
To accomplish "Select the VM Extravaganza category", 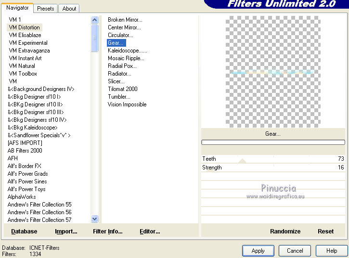I will 29,51.
